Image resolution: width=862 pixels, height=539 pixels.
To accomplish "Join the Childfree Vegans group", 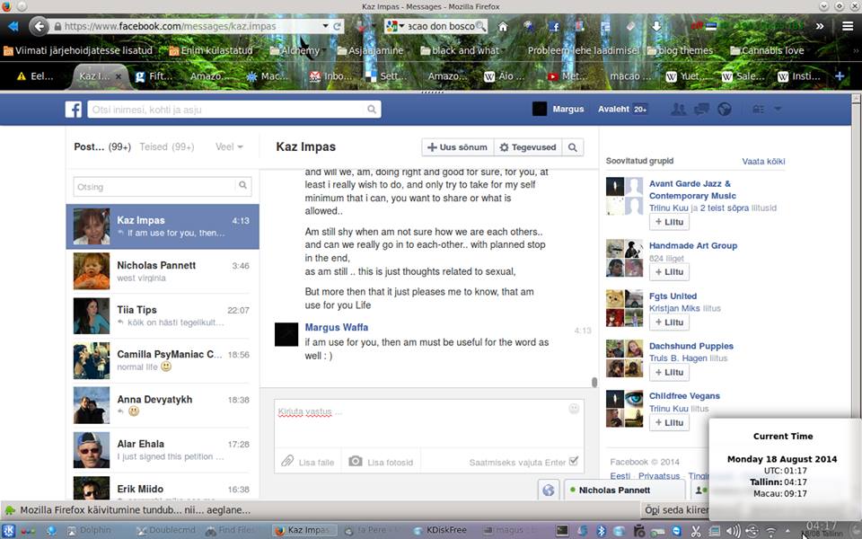I will point(669,422).
